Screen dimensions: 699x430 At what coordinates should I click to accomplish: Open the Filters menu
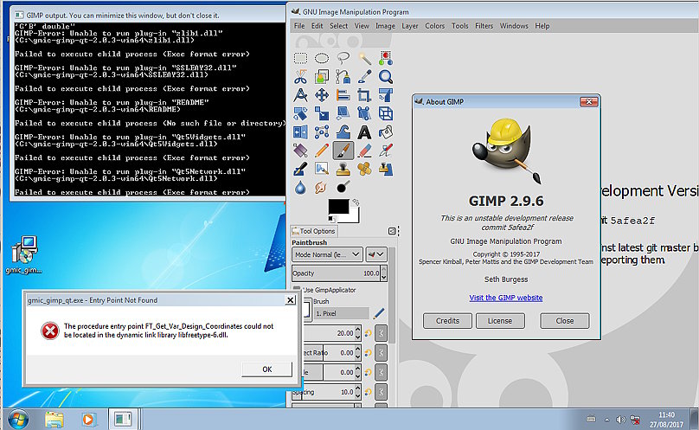click(484, 26)
